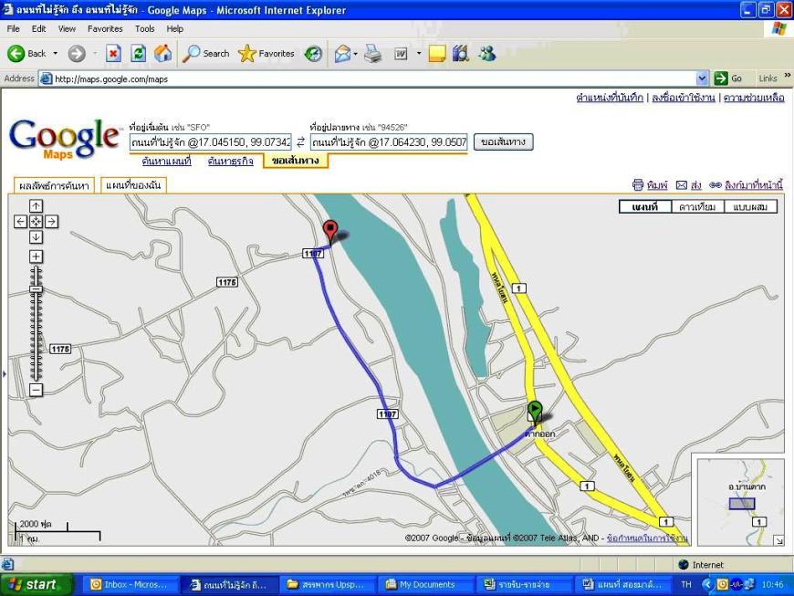Click the ขอเส้นทาง get directions button
Image resolution: width=794 pixels, height=596 pixels.
(503, 142)
